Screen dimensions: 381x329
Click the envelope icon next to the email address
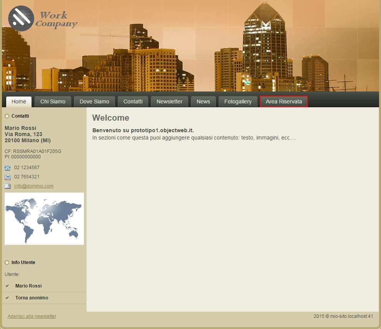click(8, 186)
